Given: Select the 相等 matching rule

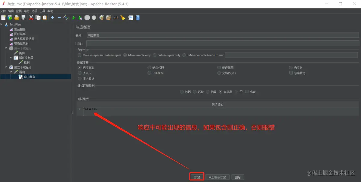Looking at the screenshot, I should [x=208, y=92].
